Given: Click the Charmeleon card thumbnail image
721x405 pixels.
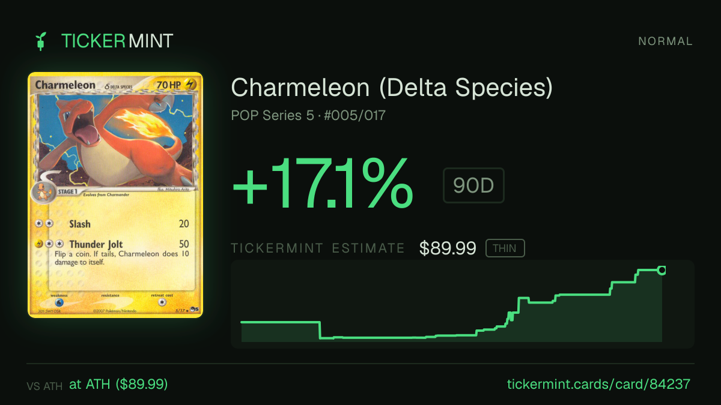Looking at the screenshot, I should pos(115,195).
